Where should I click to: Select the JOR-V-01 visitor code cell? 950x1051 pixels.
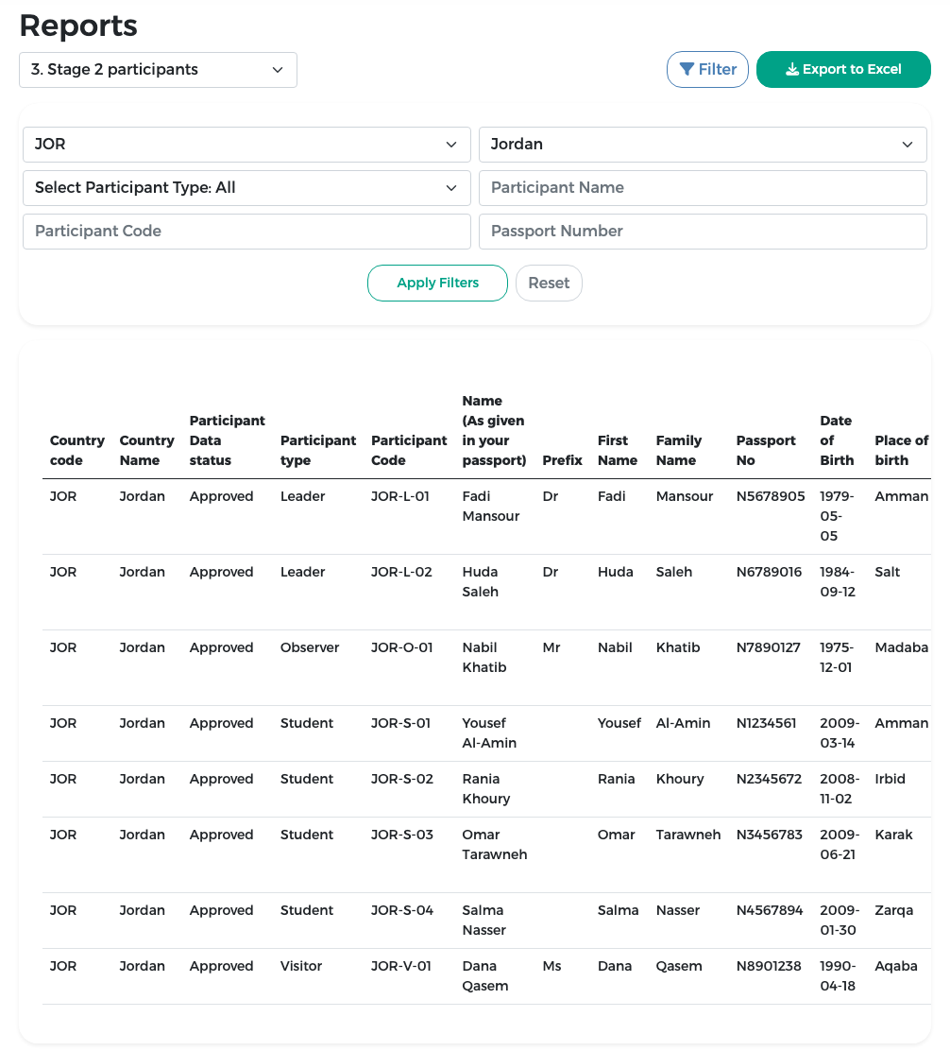tap(401, 966)
